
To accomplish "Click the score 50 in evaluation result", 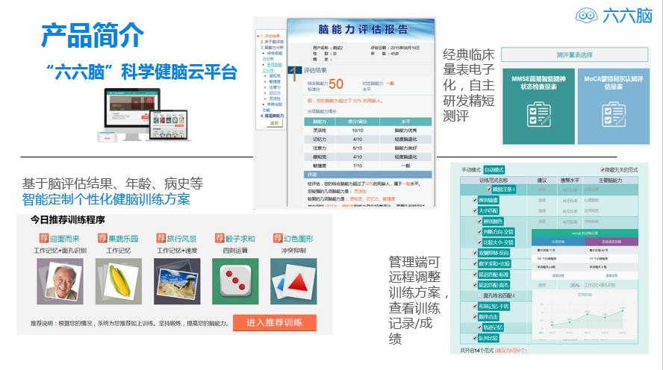I will (336, 84).
